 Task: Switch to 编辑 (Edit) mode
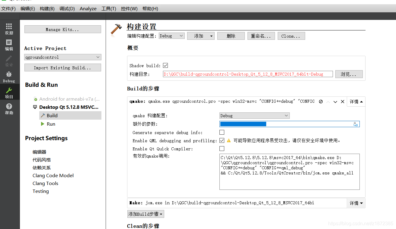pyautogui.click(x=9, y=45)
